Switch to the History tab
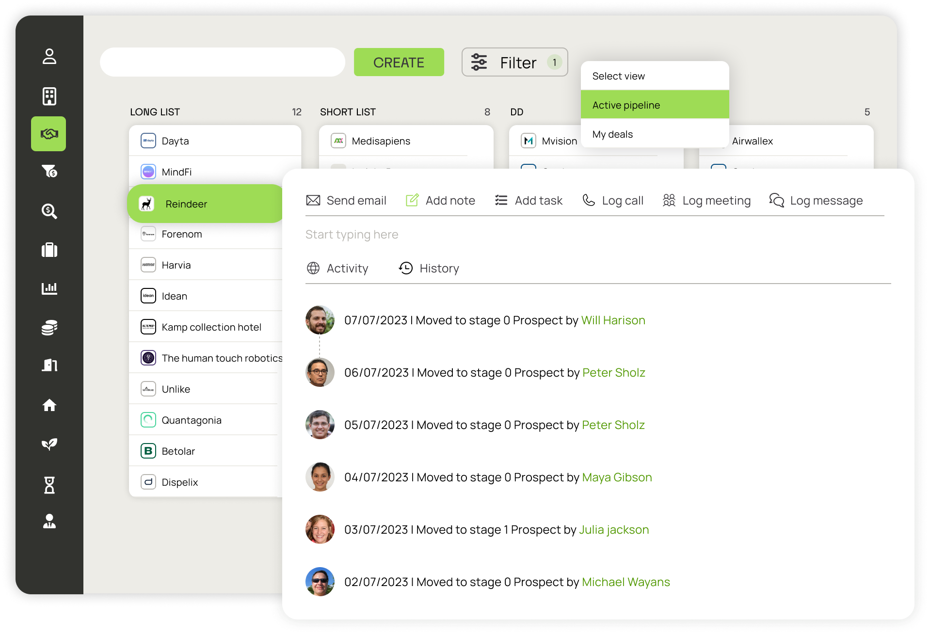Image resolution: width=930 pixels, height=635 pixels. [429, 268]
